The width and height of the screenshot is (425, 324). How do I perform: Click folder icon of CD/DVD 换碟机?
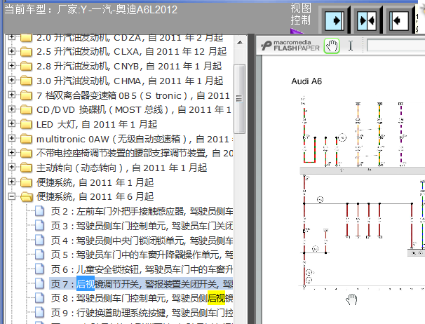tap(26, 109)
